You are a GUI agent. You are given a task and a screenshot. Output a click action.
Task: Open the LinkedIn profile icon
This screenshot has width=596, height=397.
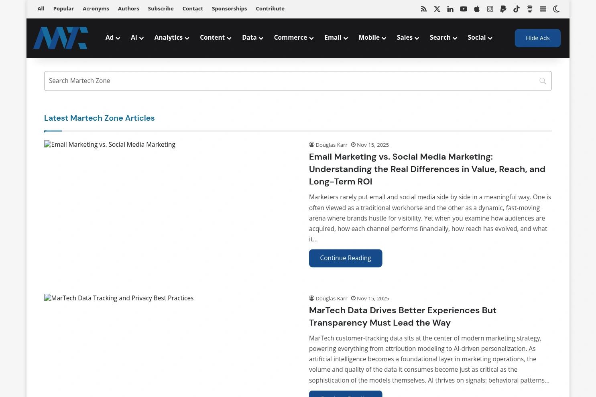(450, 9)
